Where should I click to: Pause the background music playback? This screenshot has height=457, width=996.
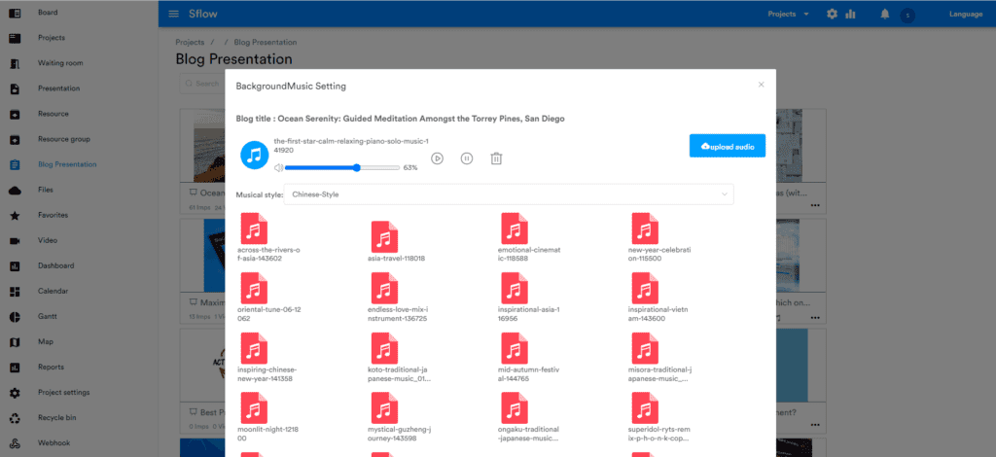pos(467,158)
